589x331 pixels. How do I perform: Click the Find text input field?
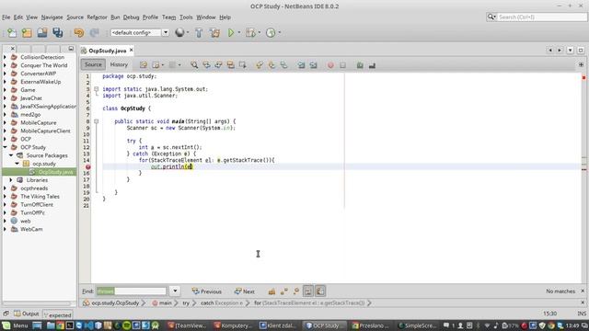point(131,291)
